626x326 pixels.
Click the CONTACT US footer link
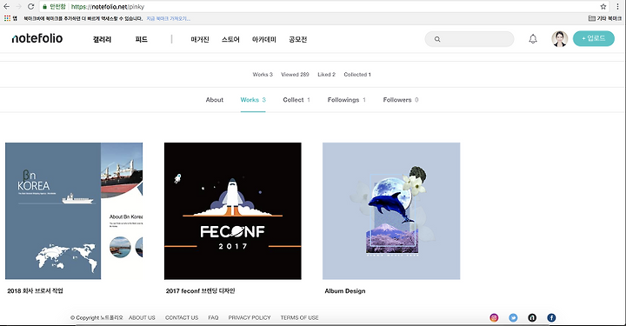click(182, 317)
